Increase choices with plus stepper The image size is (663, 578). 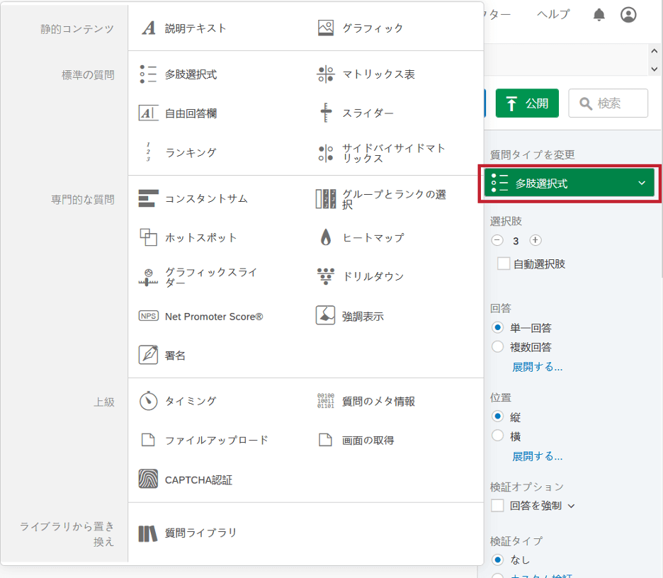coord(535,240)
